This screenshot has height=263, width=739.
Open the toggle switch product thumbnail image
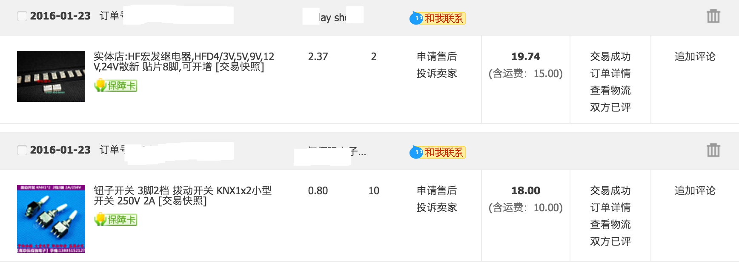[51, 219]
